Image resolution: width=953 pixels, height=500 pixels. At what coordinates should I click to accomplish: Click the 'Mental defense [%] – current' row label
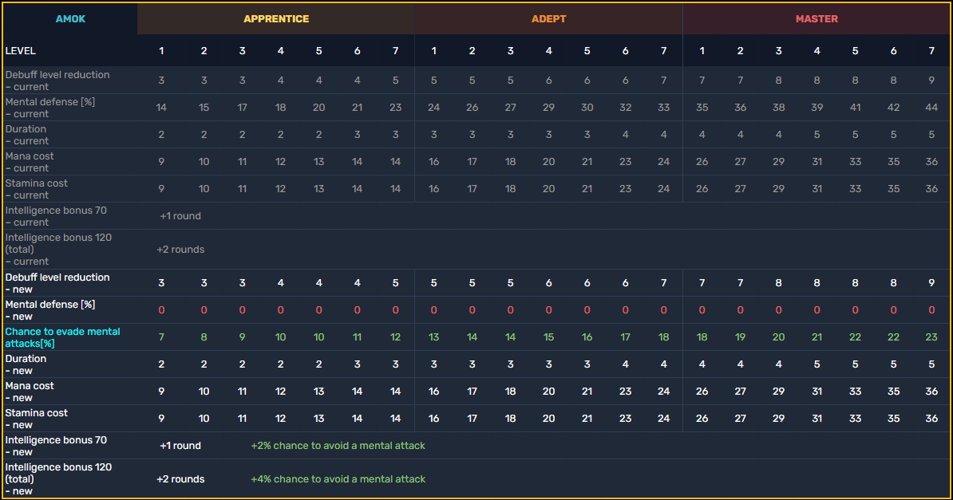(x=49, y=108)
